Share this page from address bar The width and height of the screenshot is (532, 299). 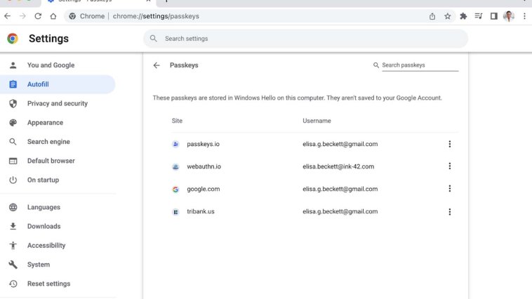(x=432, y=16)
